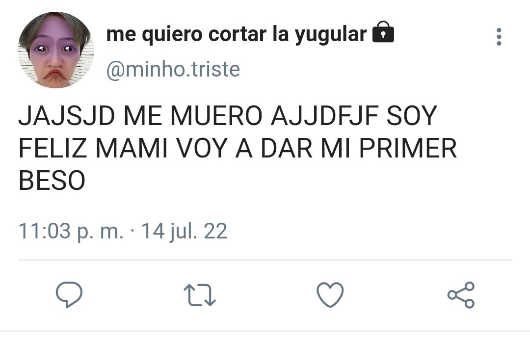Click the word 'PRIMER' in the tweet
The height and width of the screenshot is (340, 530).
pyautogui.click(x=408, y=148)
